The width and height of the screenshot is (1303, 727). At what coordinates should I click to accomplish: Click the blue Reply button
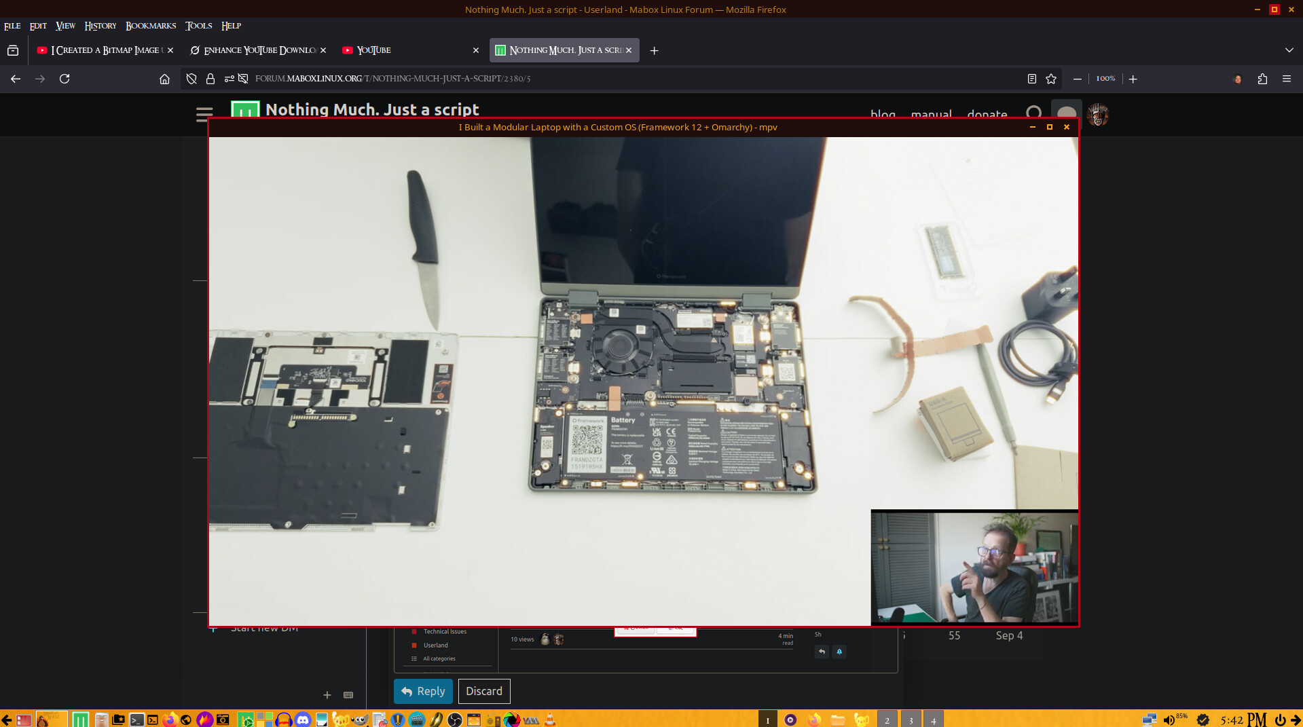(422, 691)
